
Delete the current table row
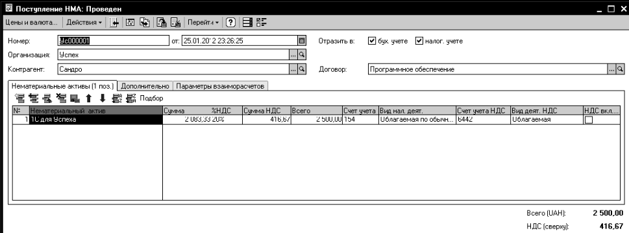click(x=62, y=98)
